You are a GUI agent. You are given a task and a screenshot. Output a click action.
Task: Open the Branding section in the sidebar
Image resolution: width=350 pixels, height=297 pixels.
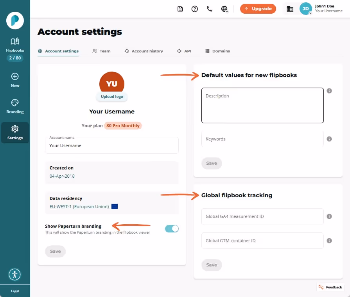pyautogui.click(x=15, y=106)
